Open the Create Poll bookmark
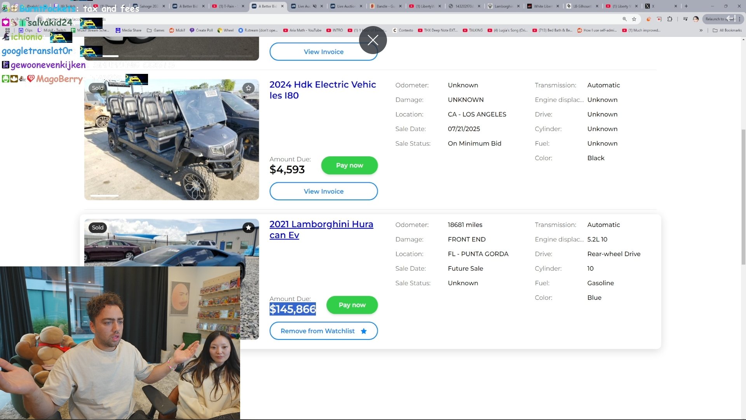746x420 pixels. click(201, 30)
